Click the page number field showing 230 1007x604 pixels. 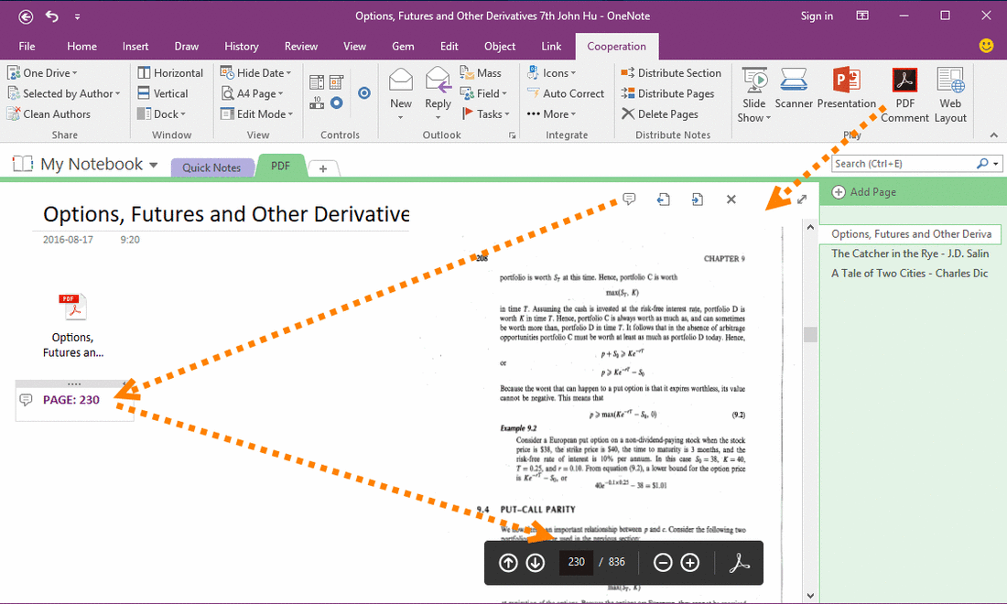[x=576, y=562]
